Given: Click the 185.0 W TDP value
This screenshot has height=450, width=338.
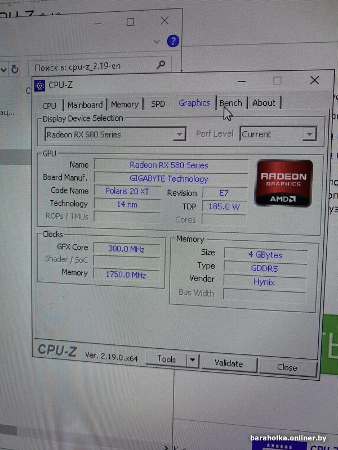Looking at the screenshot, I should pyautogui.click(x=224, y=206).
